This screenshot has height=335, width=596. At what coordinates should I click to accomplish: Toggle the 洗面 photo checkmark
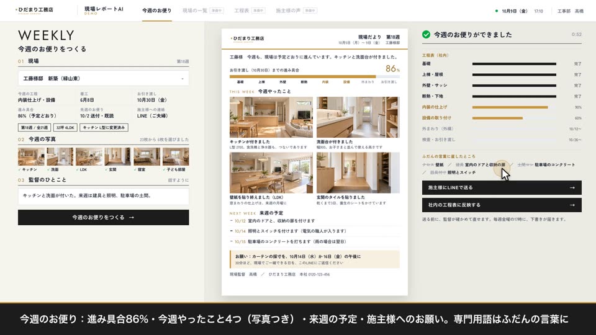[48, 170]
